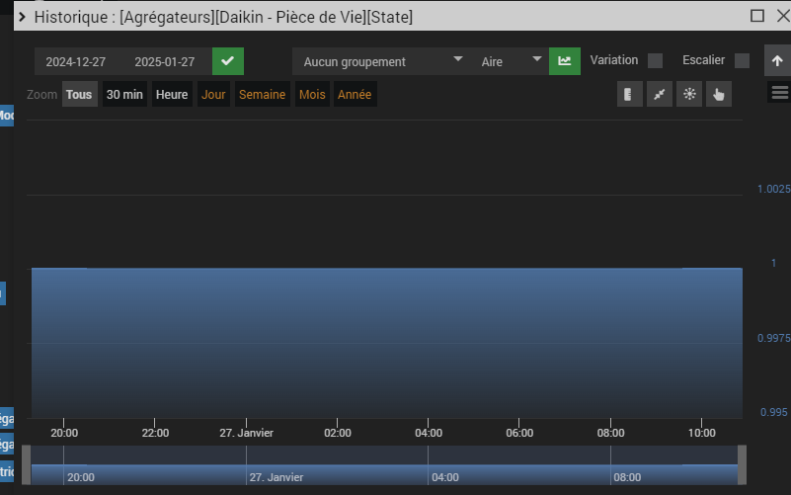Click the 22:00 x-axis label
791x495 pixels.
pyautogui.click(x=155, y=433)
